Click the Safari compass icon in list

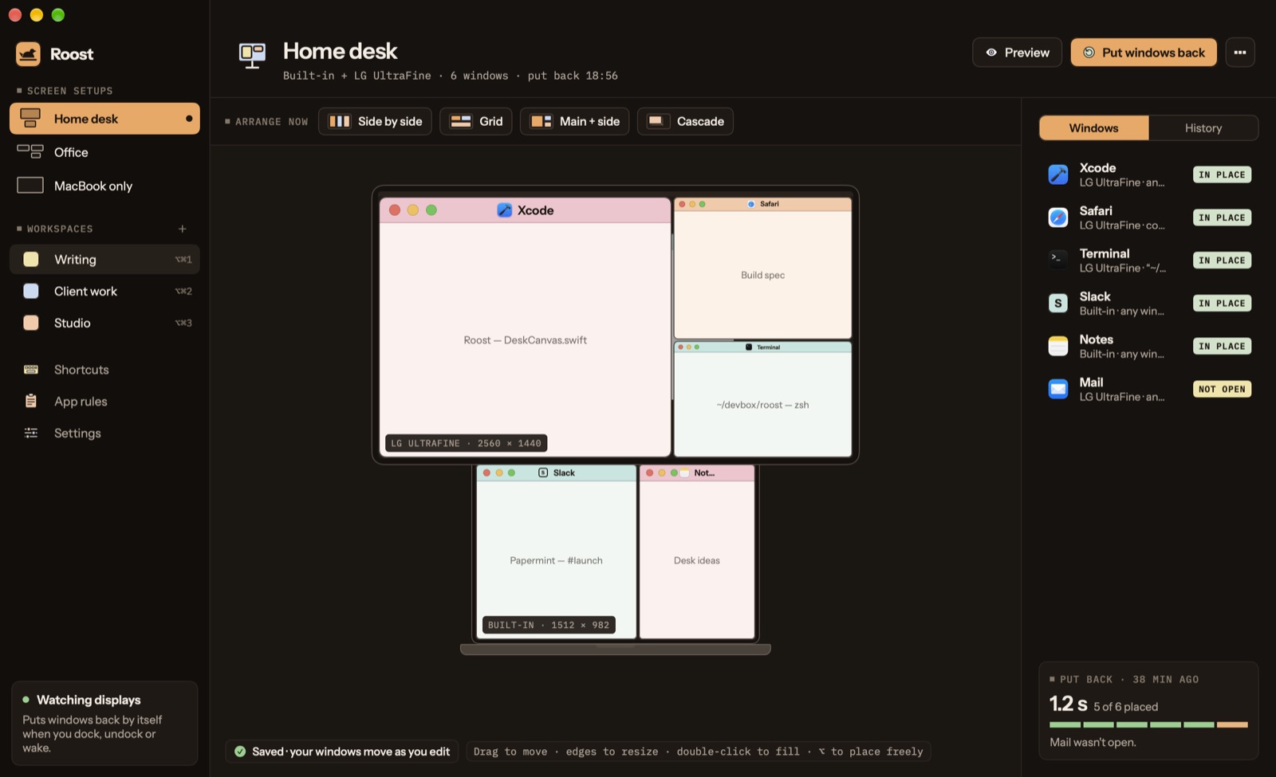tap(1058, 218)
